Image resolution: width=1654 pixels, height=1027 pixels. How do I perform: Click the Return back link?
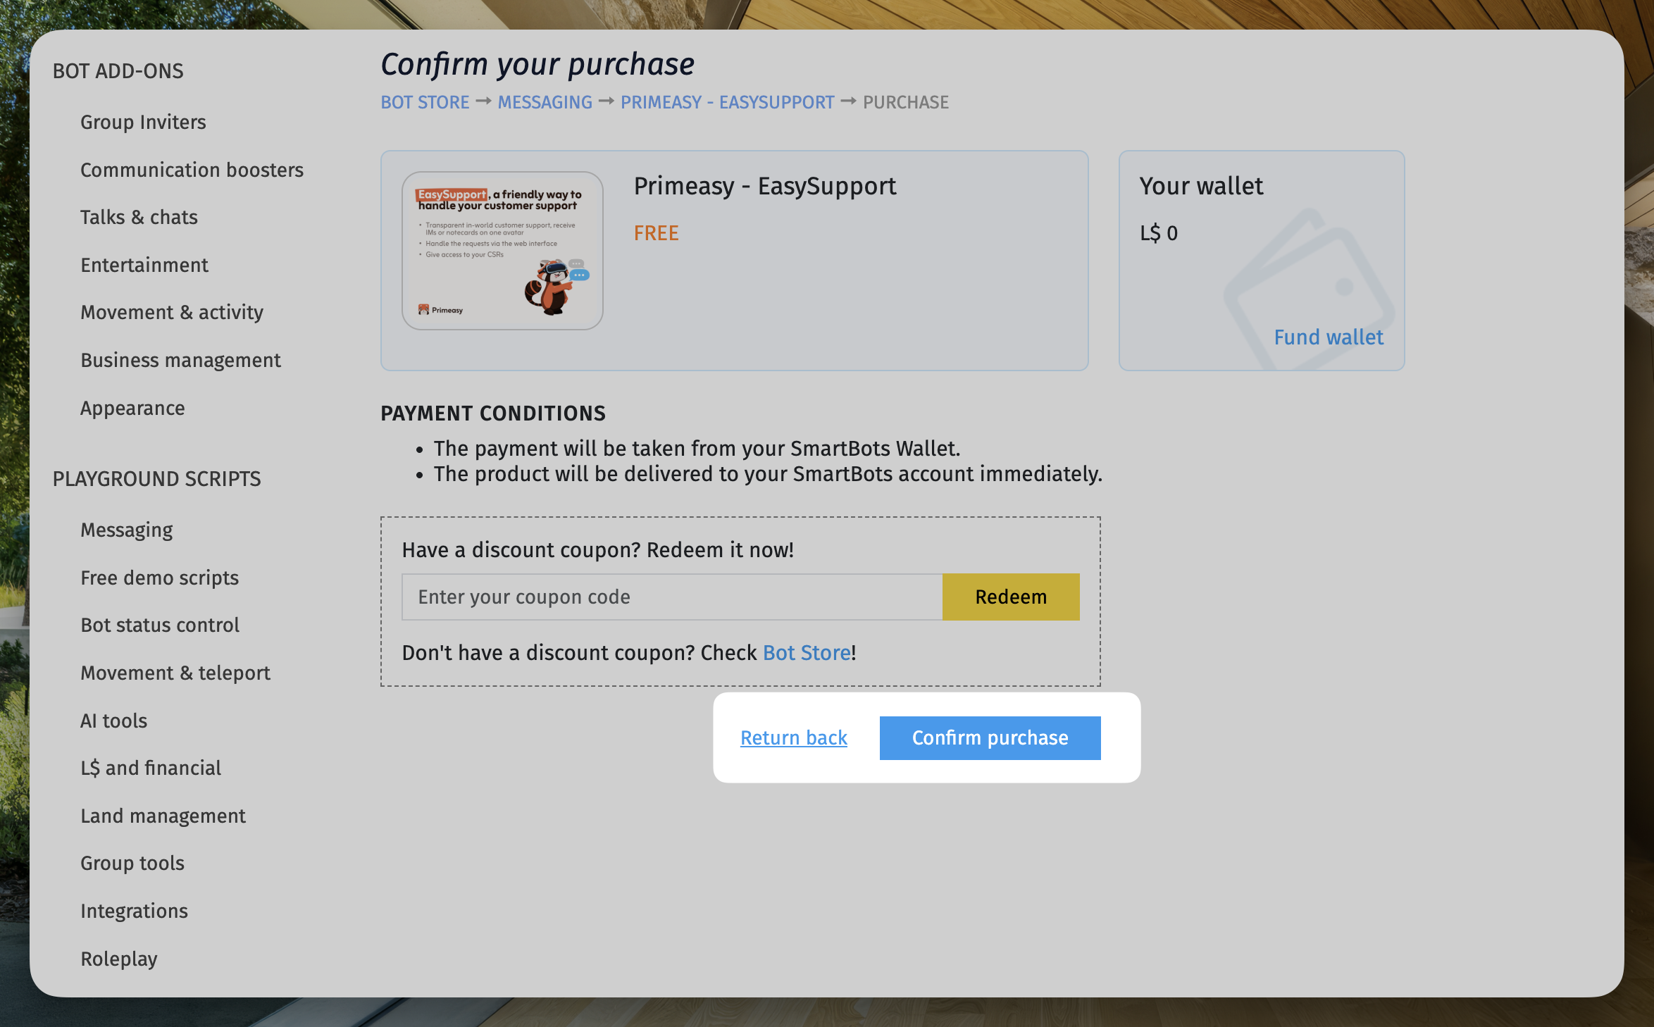(793, 737)
